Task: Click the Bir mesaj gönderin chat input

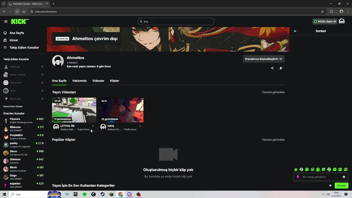Action: 321,177
